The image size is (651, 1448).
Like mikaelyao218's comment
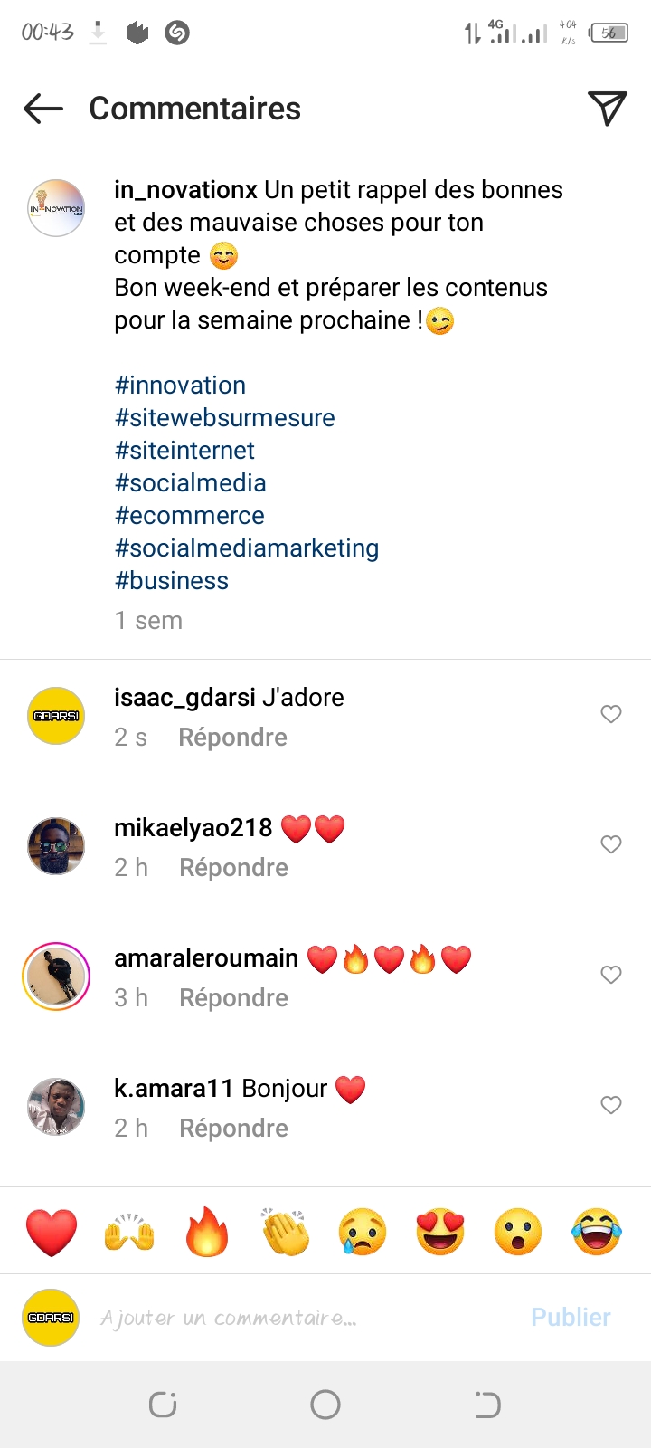[611, 844]
